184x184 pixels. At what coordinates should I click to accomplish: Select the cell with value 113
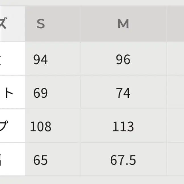(x=123, y=127)
